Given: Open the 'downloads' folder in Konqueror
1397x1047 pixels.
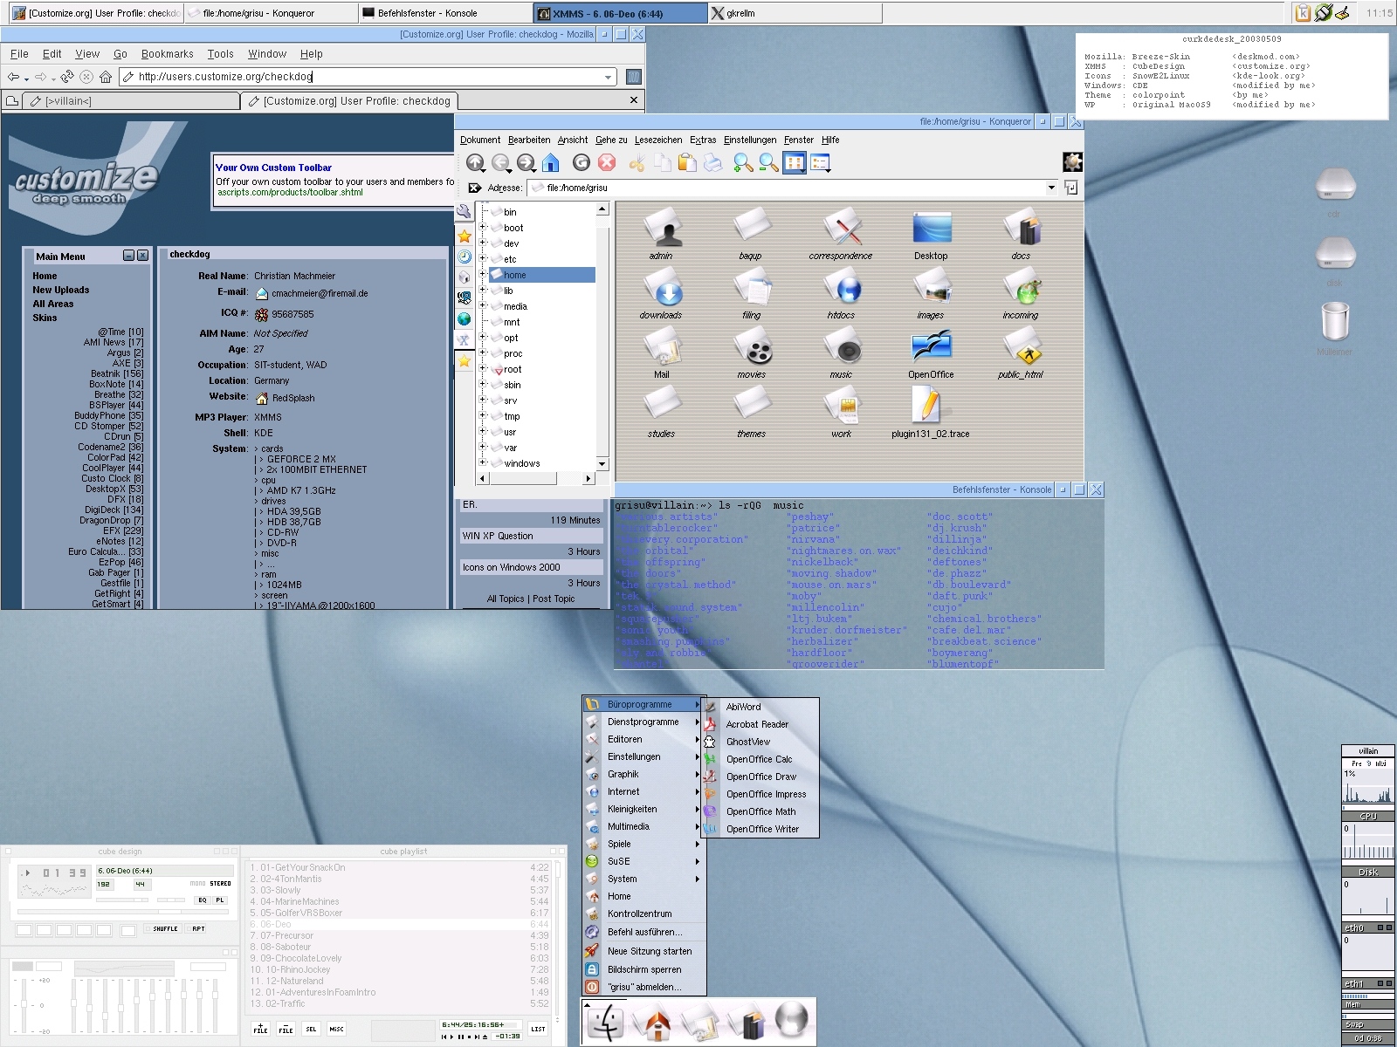Looking at the screenshot, I should click(x=661, y=294).
